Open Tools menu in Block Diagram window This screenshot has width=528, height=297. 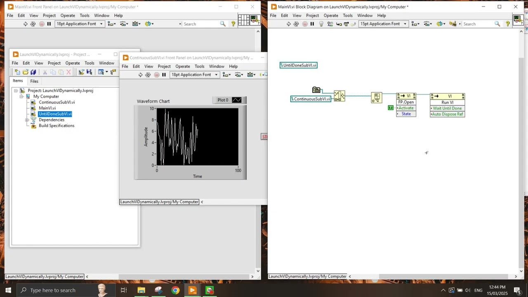click(x=348, y=16)
